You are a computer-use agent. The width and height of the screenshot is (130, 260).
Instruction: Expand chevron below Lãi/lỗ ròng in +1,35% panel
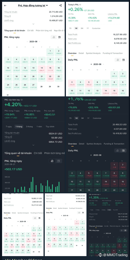[108, 222]
